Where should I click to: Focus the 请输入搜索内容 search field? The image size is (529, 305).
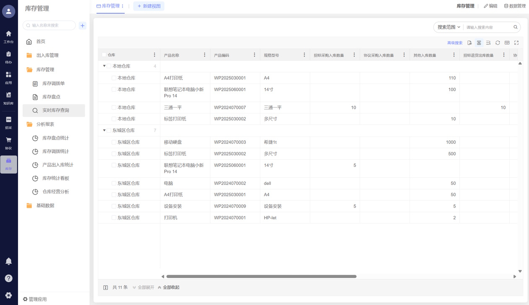coord(488,27)
